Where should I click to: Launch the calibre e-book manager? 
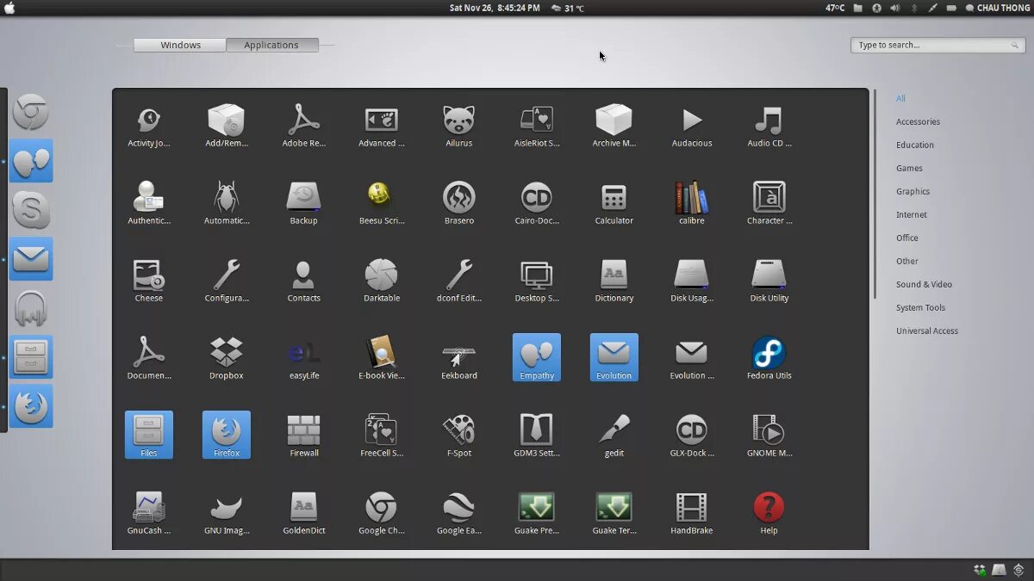coord(692,203)
